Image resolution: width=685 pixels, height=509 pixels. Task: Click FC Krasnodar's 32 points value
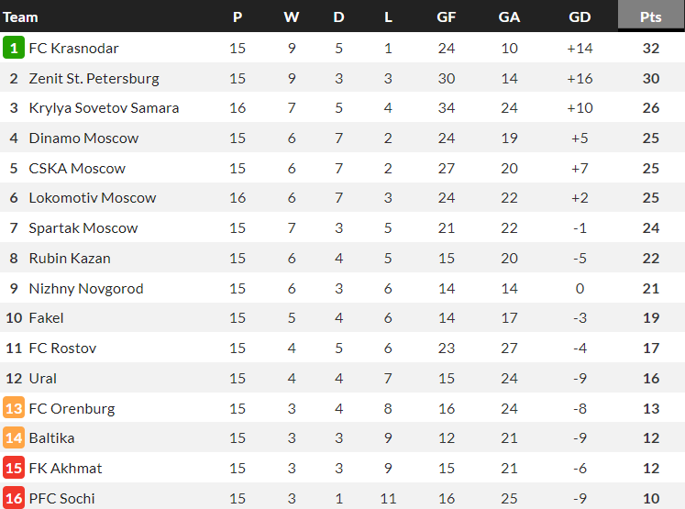651,48
